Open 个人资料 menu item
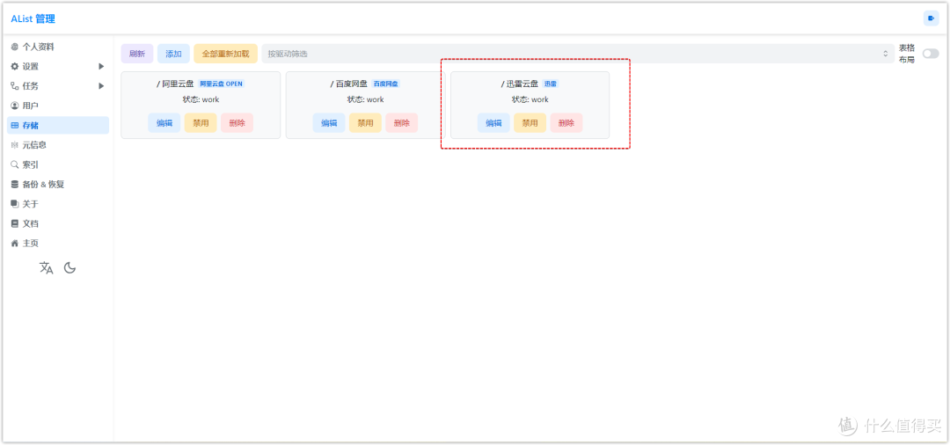The width and height of the screenshot is (950, 445). click(58, 47)
